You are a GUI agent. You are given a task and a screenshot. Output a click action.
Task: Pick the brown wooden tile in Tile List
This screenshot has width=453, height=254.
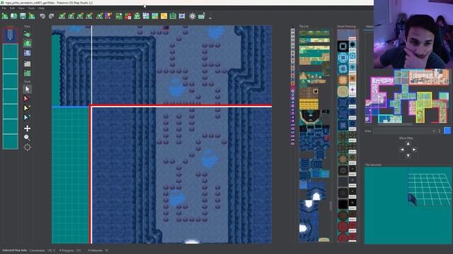tap(309, 93)
